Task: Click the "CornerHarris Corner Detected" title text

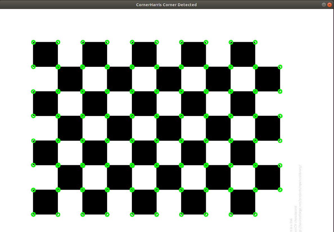Action: click(166, 5)
